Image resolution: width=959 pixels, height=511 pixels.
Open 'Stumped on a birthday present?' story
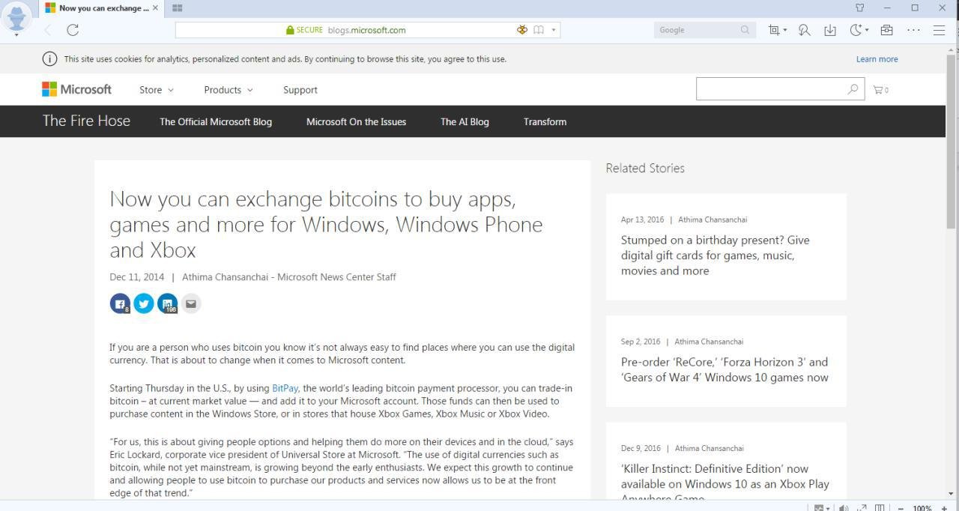pos(716,255)
